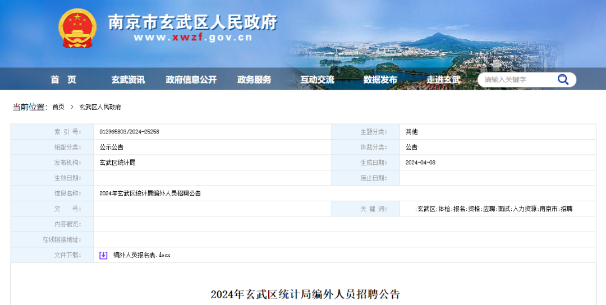
Task: Click the 主题分类 label cell
Action: point(366,132)
